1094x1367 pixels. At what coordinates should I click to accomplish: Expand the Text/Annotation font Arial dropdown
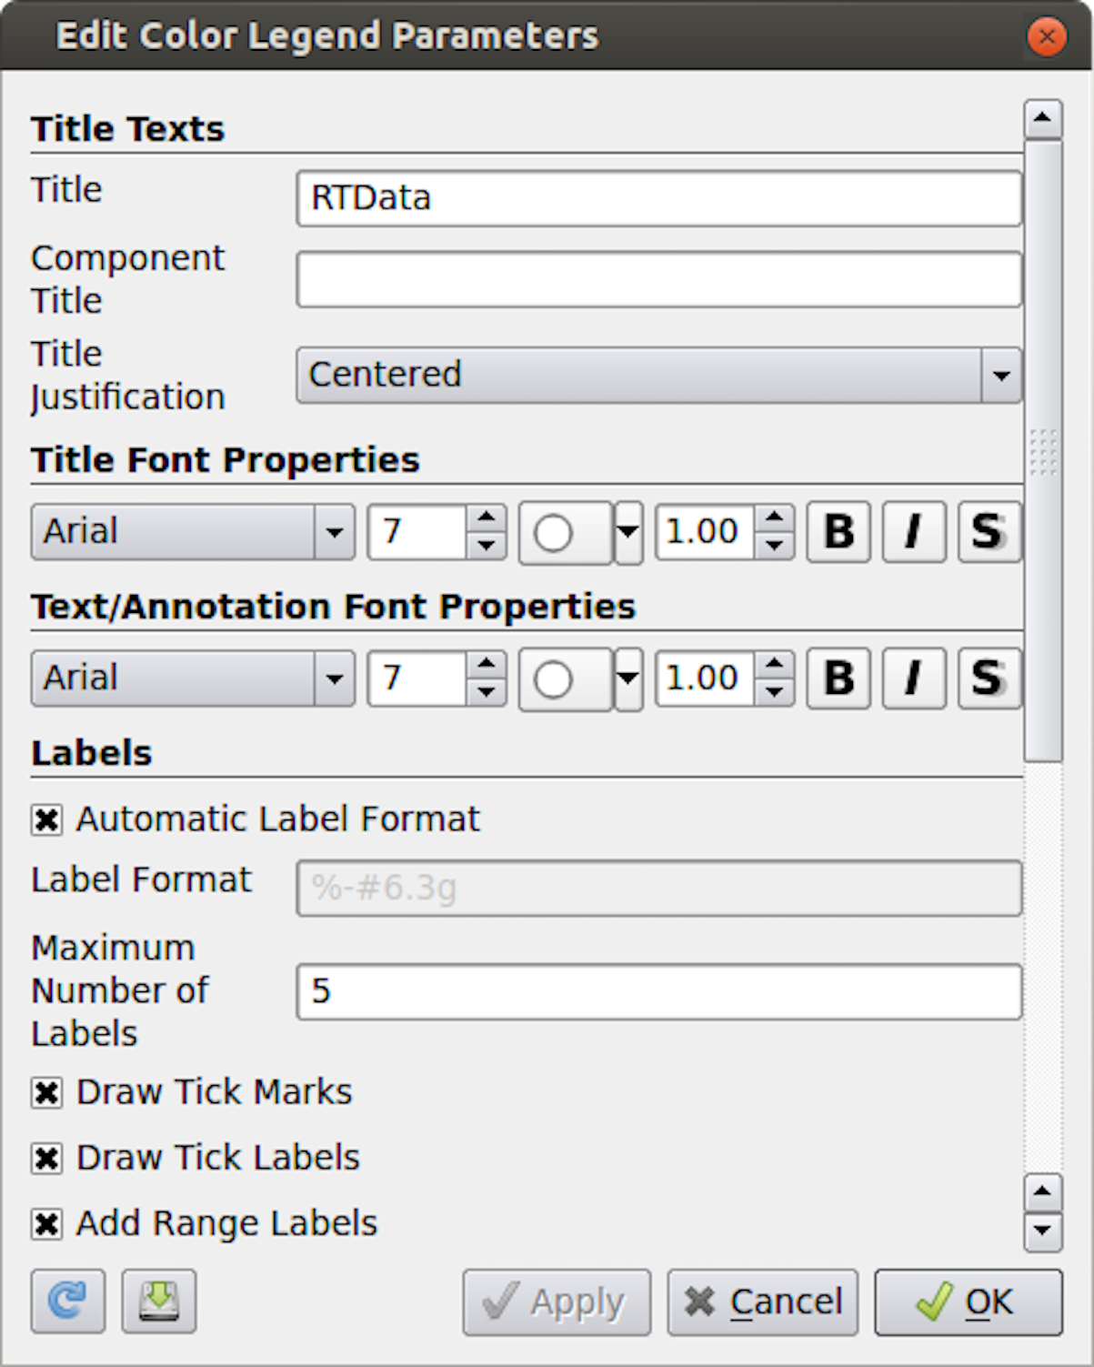(x=192, y=678)
